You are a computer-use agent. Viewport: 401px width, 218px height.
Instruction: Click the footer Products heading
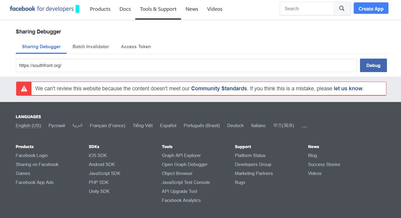point(25,147)
